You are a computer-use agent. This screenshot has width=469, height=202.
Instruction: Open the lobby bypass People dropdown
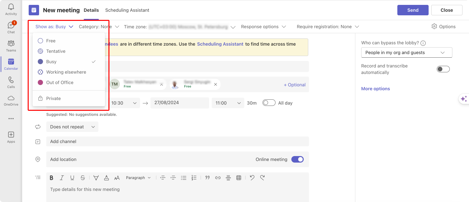(407, 52)
